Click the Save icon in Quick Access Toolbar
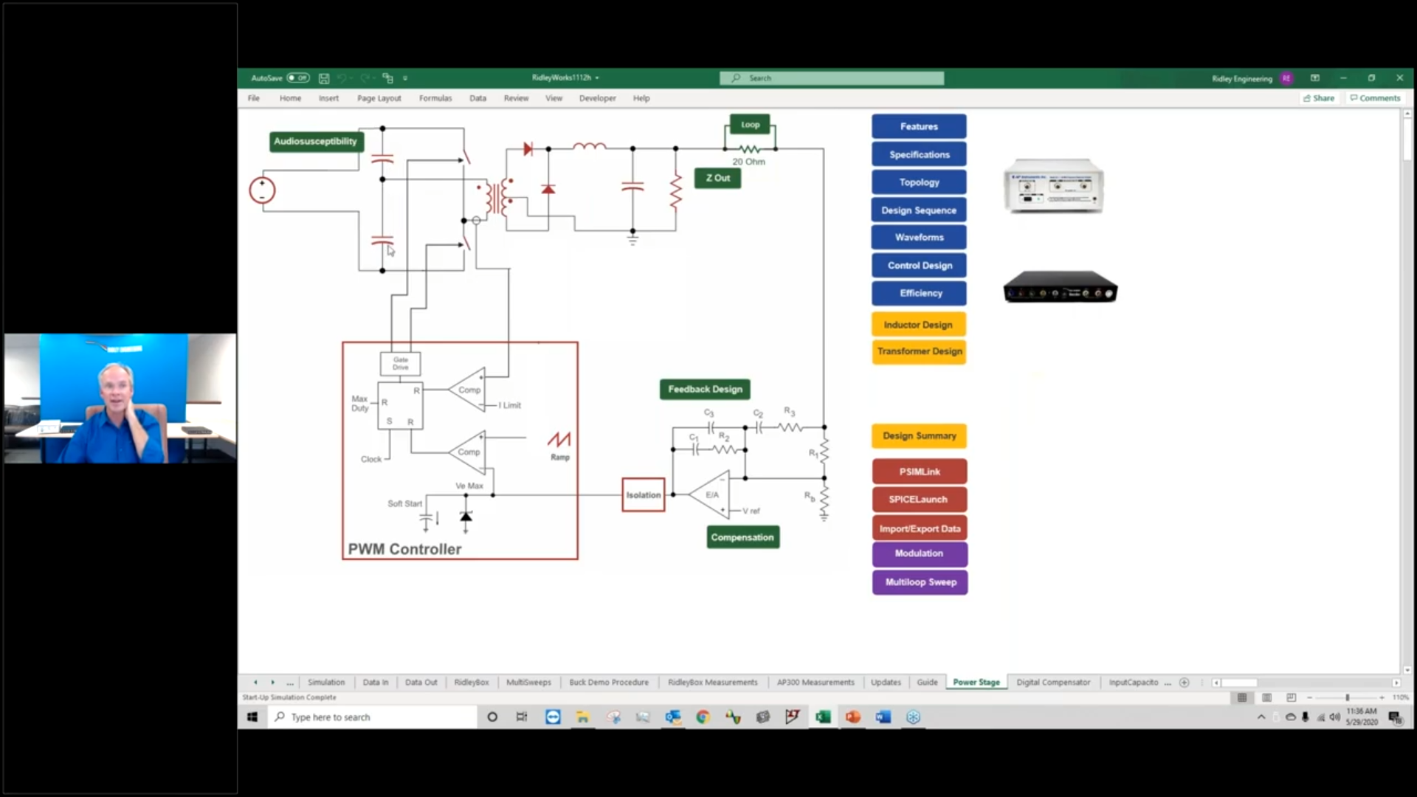Screen dimensions: 1417x797 coord(324,77)
